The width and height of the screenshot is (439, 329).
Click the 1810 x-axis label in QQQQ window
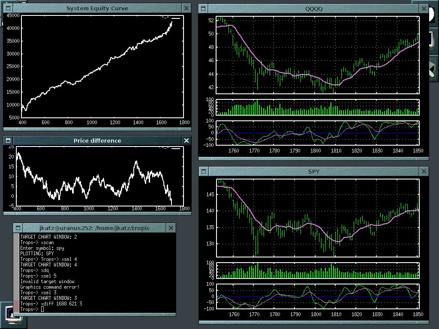point(336,151)
